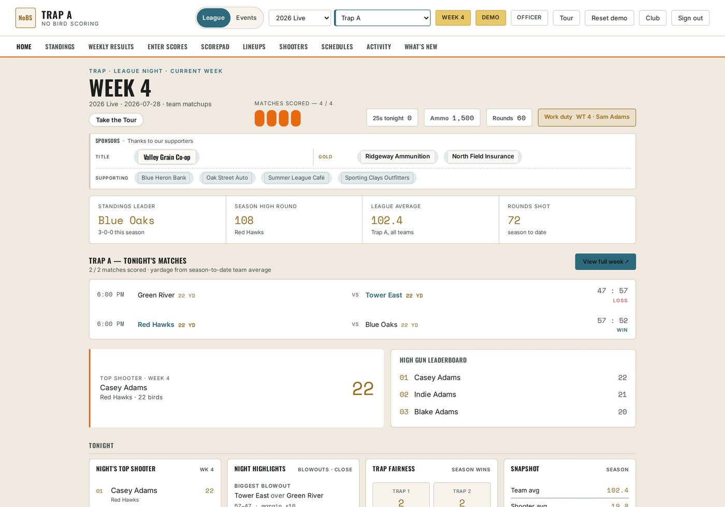Click the Tour button in header
The height and width of the screenshot is (507, 725).
[566, 18]
